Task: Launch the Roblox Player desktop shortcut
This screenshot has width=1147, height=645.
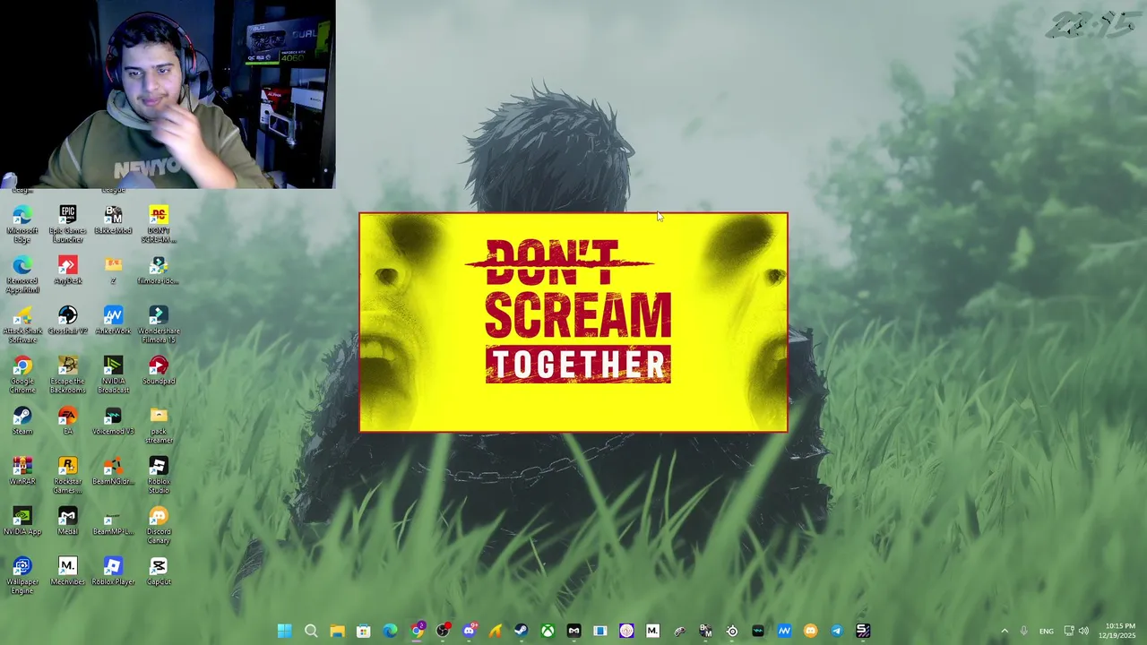Action: (113, 572)
